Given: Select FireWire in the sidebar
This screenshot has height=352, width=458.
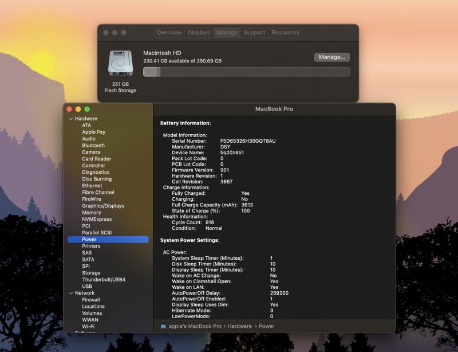Looking at the screenshot, I should 92,200.
